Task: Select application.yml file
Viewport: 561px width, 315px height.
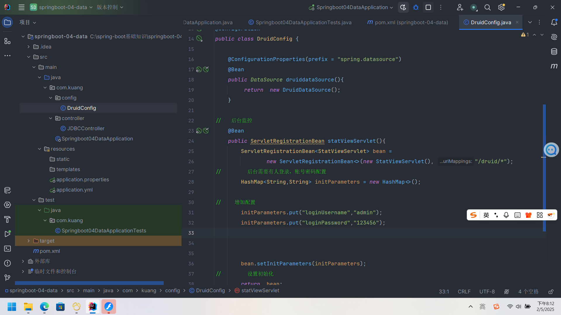Action: (x=74, y=190)
